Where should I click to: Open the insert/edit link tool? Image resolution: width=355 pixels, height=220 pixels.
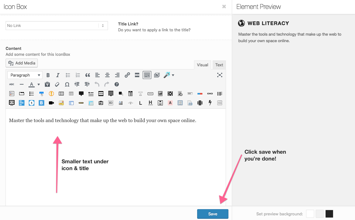pos(127,75)
